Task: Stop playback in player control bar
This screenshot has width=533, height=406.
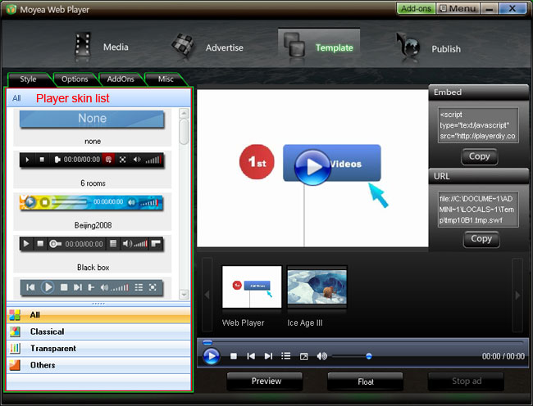Action: [x=234, y=356]
